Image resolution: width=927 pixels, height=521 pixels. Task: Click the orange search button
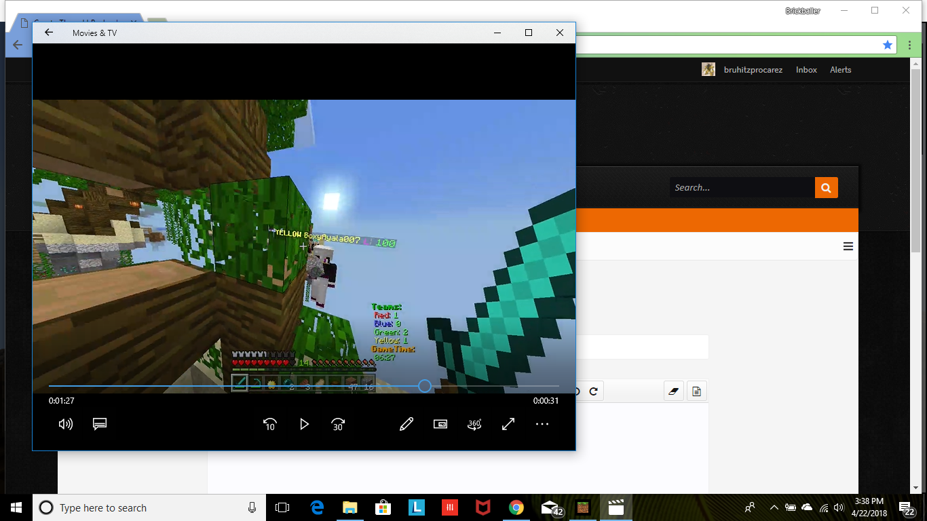coord(826,187)
